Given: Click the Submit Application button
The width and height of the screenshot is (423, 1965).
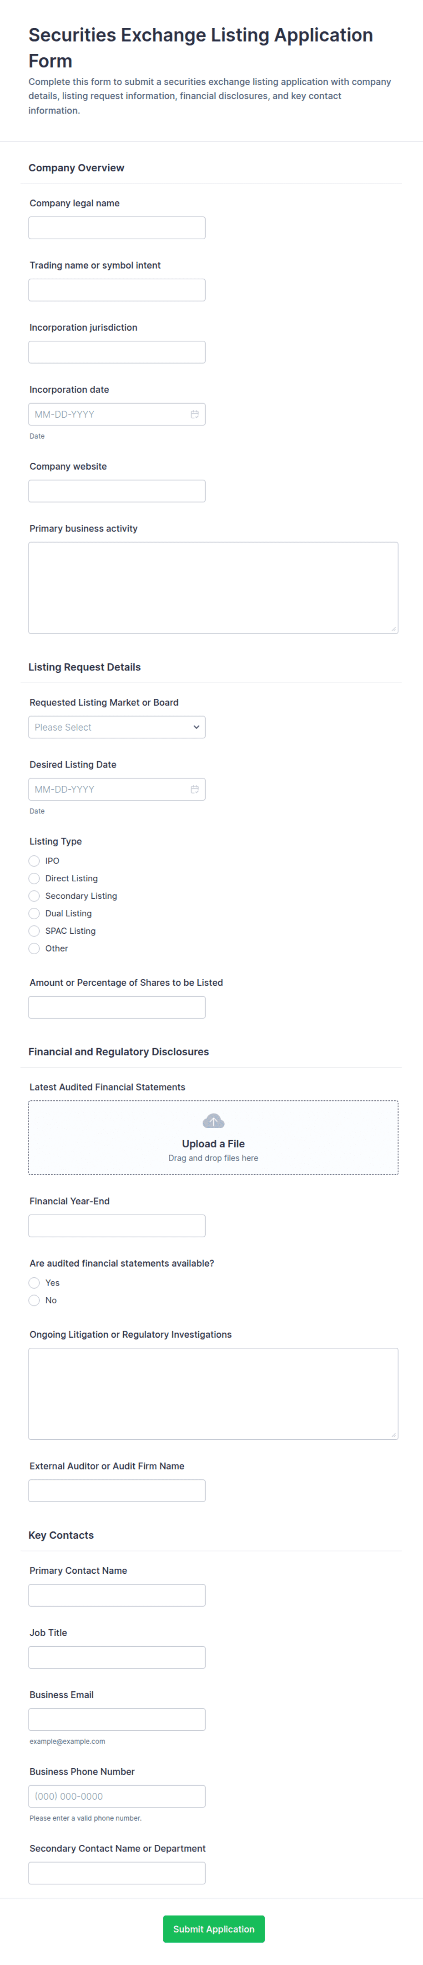Looking at the screenshot, I should [213, 1929].
